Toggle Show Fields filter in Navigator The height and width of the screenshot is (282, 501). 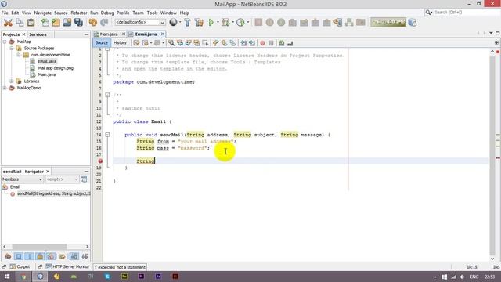click(19, 256)
